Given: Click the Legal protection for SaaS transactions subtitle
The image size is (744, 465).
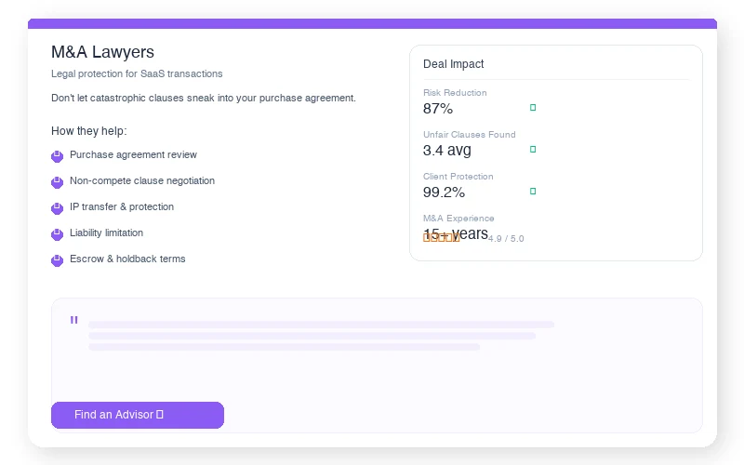Looking at the screenshot, I should [x=137, y=73].
